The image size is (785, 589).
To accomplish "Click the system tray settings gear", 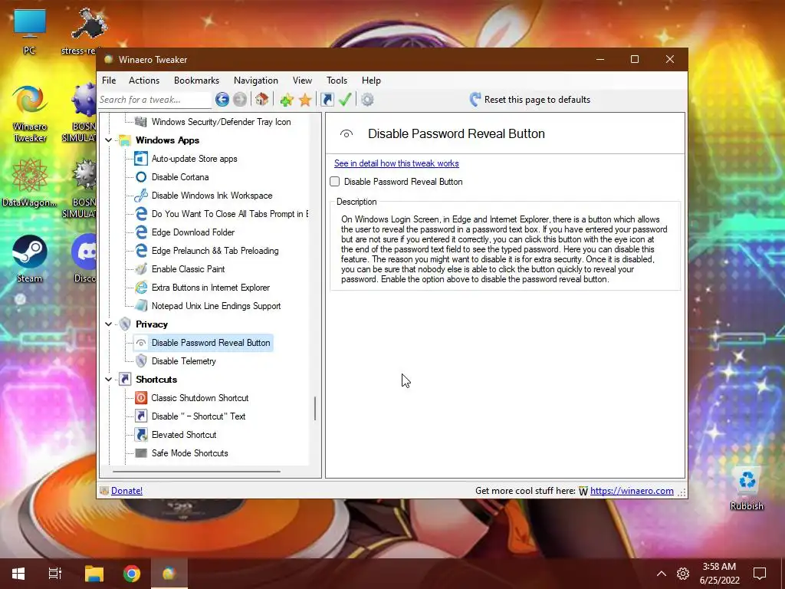I will coord(683,574).
